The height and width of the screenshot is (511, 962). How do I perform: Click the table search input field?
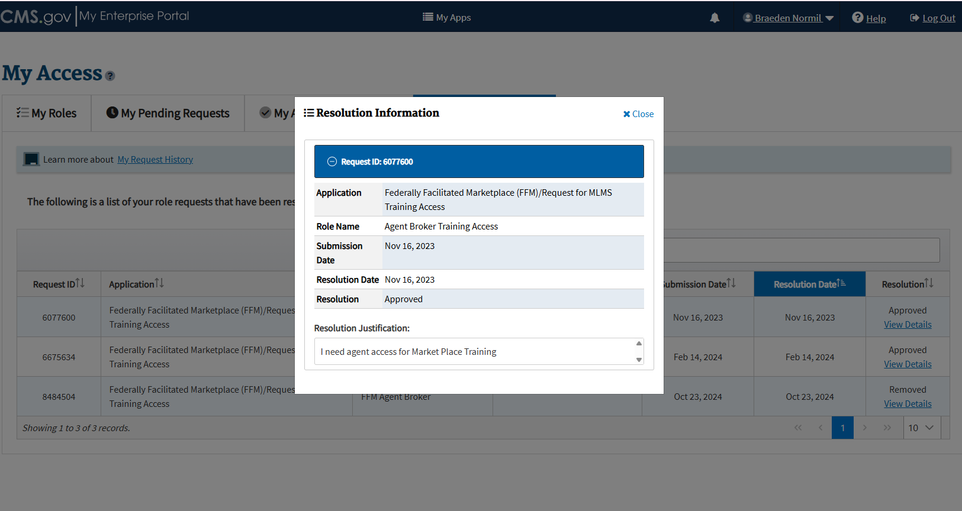802,250
